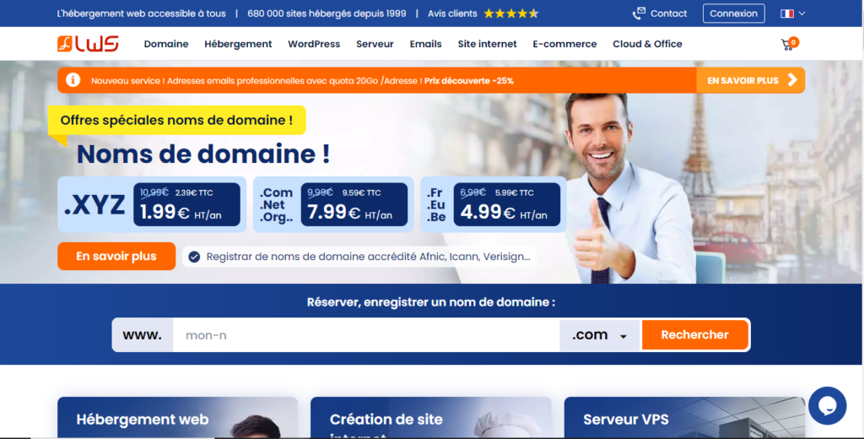Click the Connexion button
Viewport: 864px width, 439px height.
pos(733,14)
